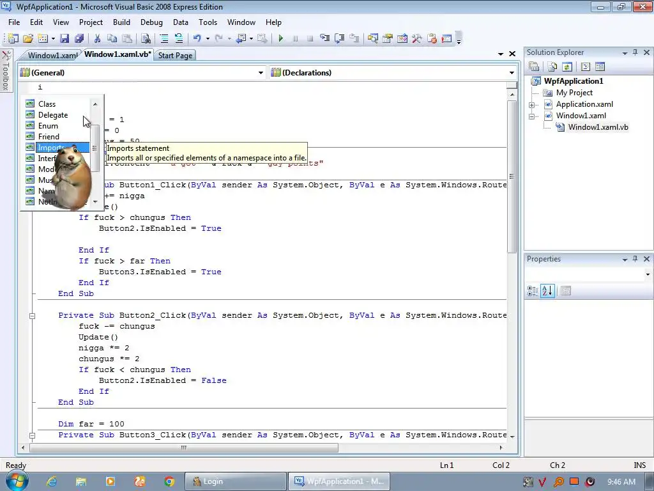Open the active files list dropdown arrow

[x=501, y=54]
